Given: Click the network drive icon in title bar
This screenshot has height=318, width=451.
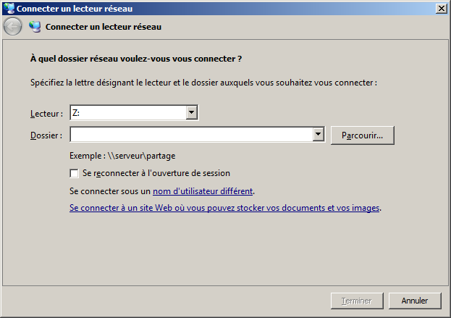Looking at the screenshot, I should pos(9,8).
